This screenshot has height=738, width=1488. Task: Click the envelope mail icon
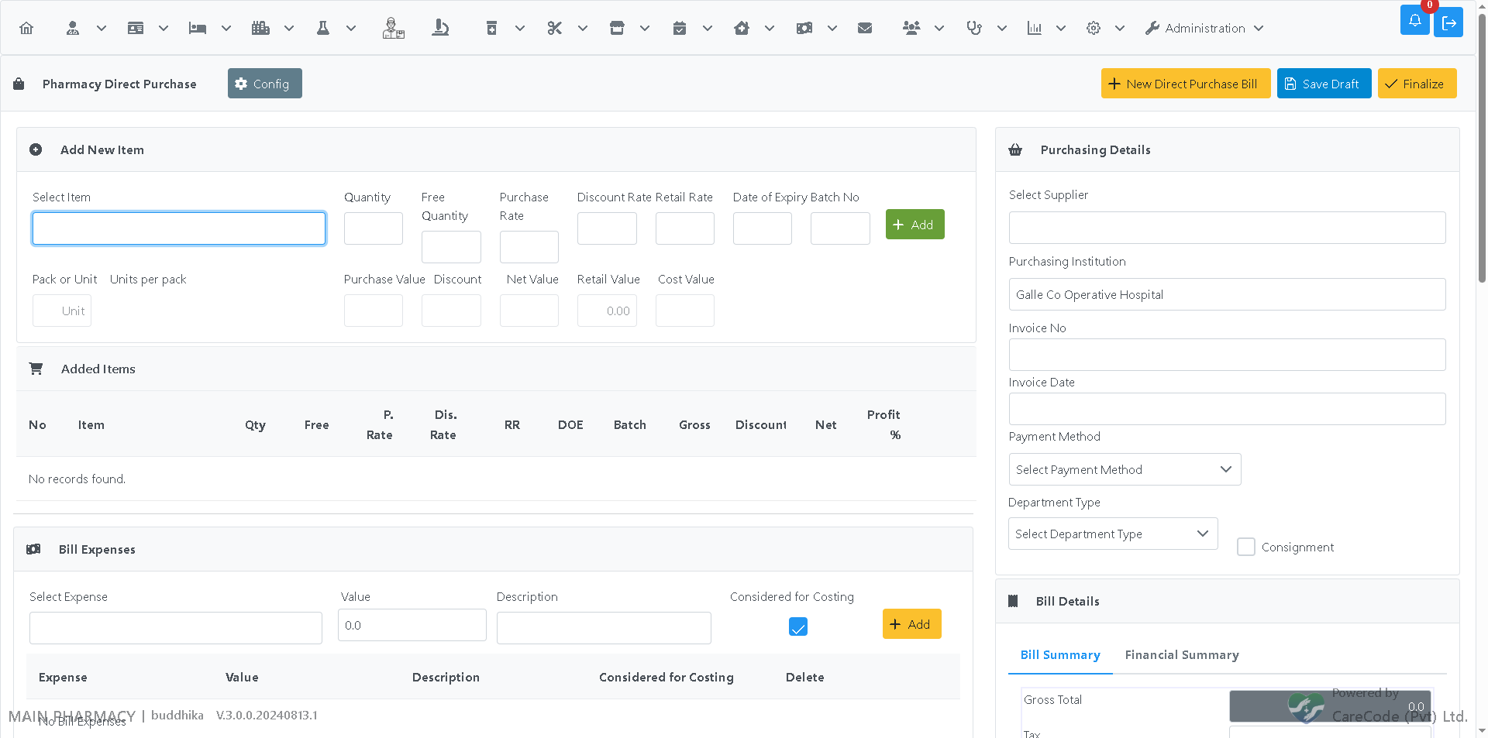click(x=865, y=28)
